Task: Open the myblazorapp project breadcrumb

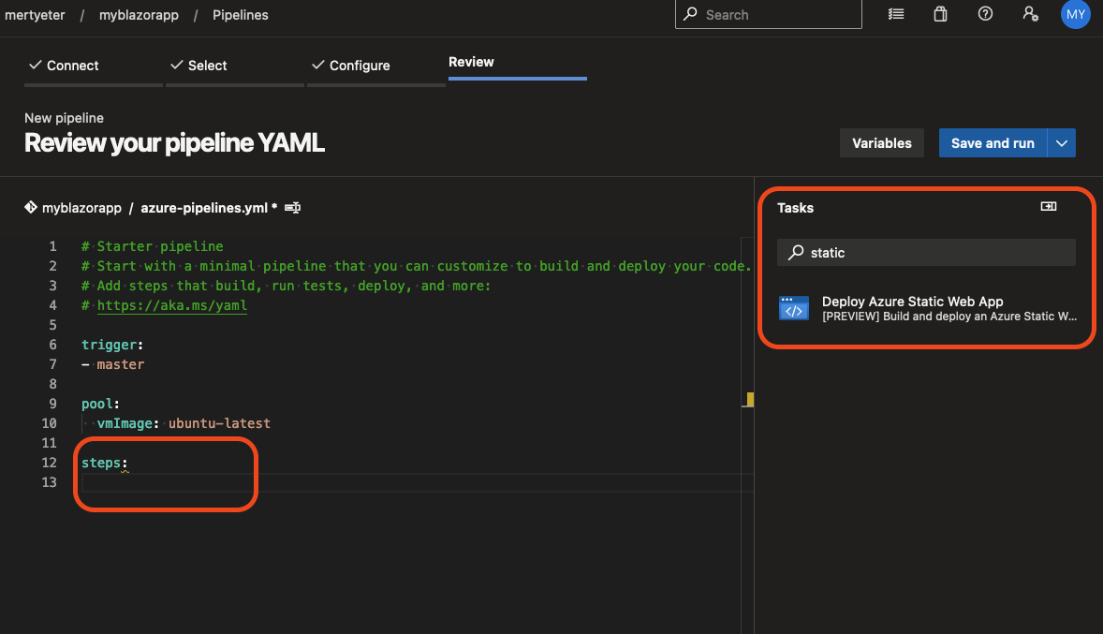Action: point(139,15)
